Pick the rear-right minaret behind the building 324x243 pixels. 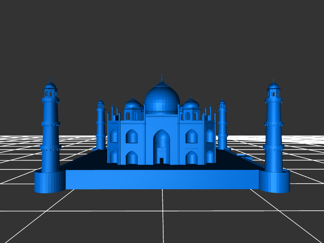222,125
